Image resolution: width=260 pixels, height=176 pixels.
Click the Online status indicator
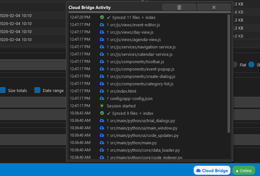(244, 170)
